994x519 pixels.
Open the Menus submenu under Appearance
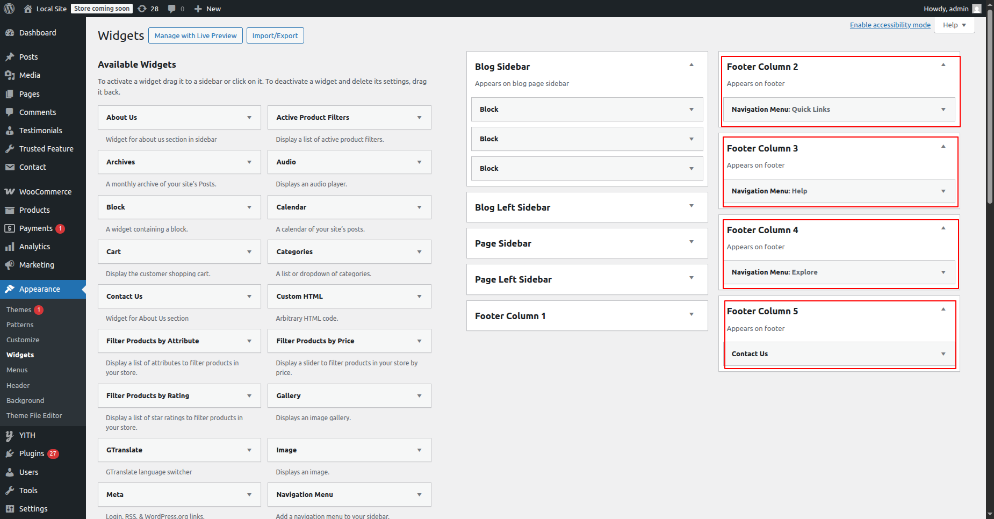tap(17, 370)
